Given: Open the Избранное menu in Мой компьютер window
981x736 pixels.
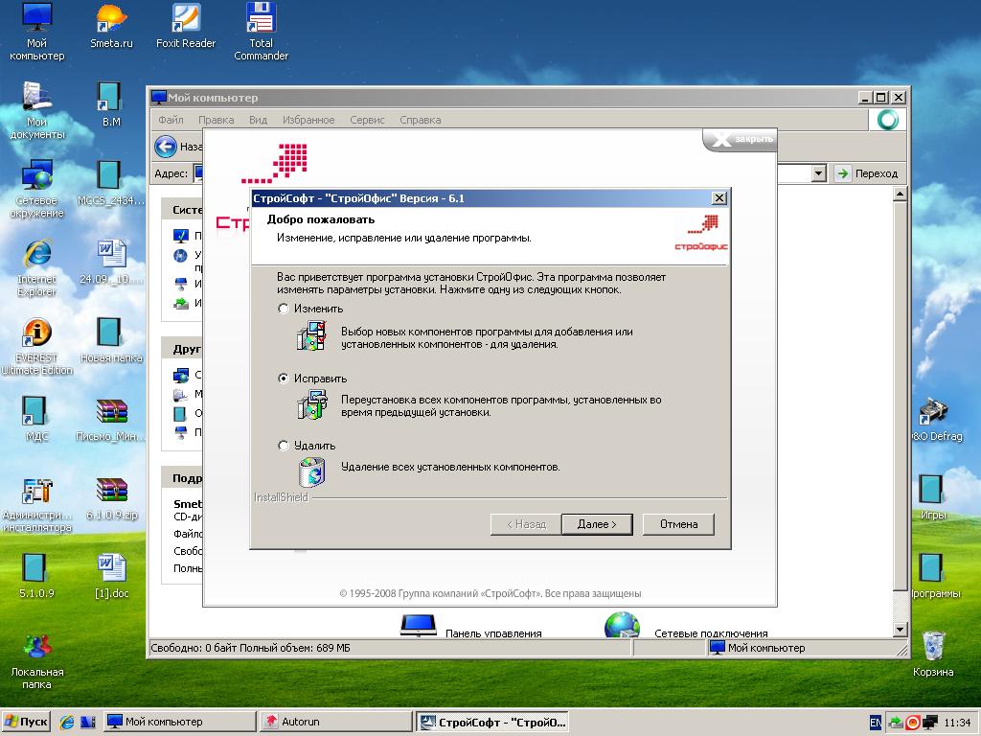Looking at the screenshot, I should pos(308,120).
